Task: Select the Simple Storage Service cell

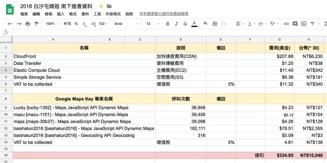Action: coord(84,77)
